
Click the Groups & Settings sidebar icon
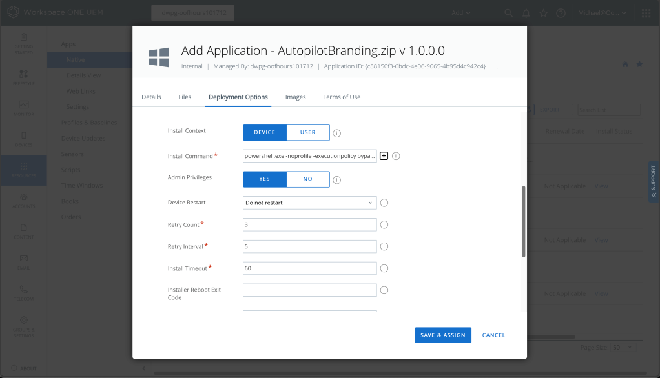click(x=24, y=324)
